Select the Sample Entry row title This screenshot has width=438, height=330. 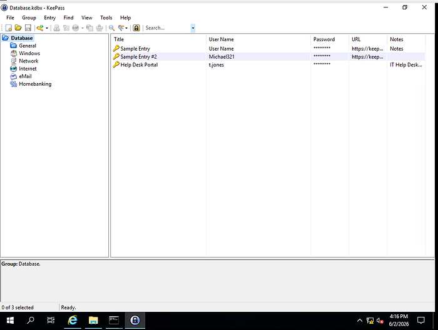pyautogui.click(x=135, y=49)
